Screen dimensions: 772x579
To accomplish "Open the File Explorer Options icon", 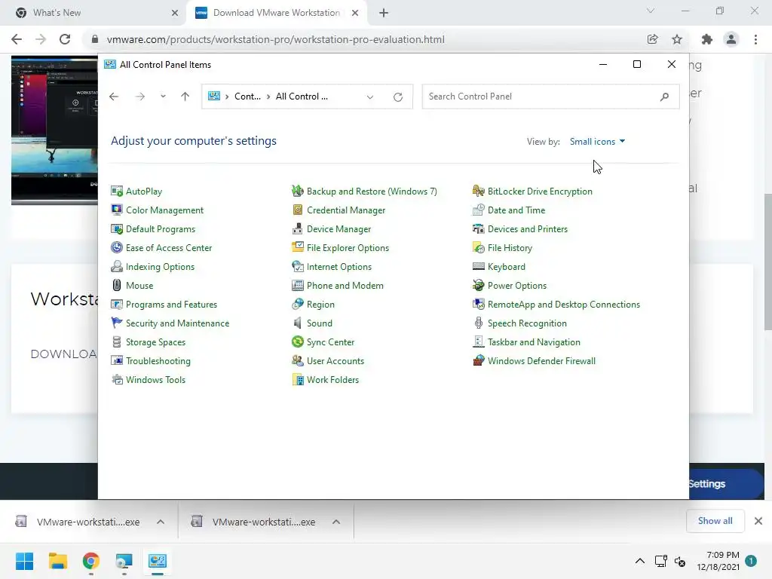I will (x=297, y=247).
